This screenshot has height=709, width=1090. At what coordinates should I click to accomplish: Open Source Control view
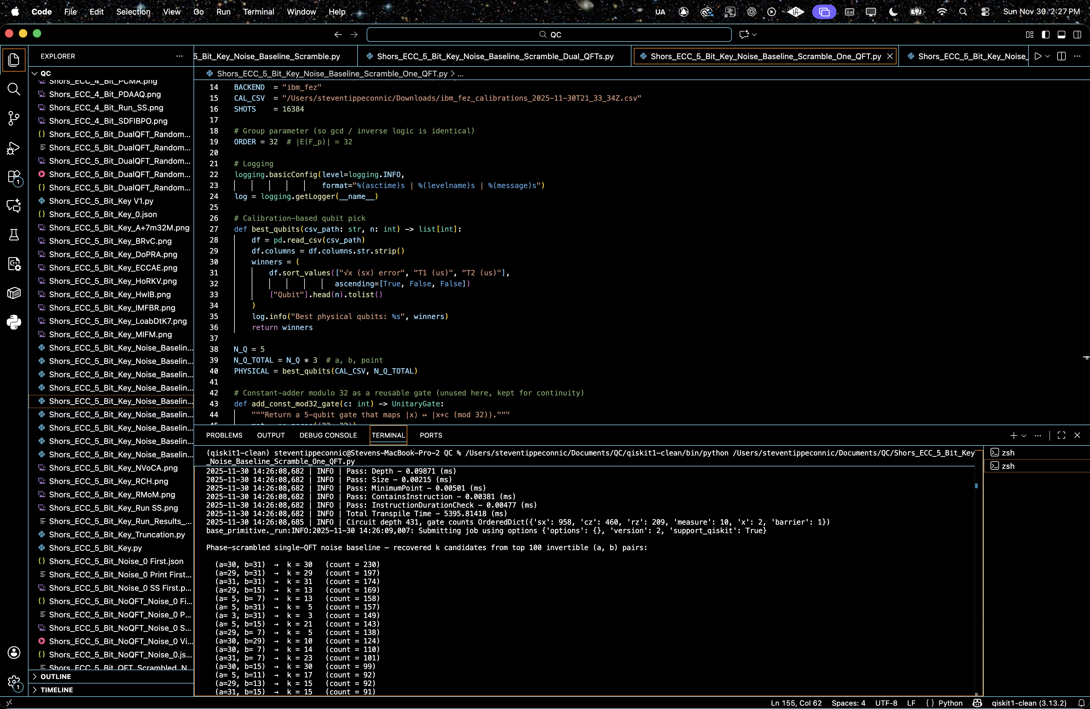[14, 118]
